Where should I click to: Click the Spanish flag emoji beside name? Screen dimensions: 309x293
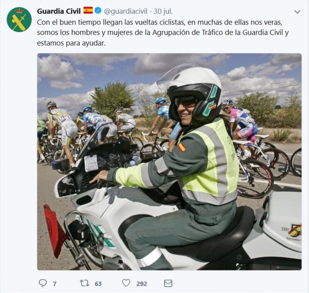tap(88, 11)
